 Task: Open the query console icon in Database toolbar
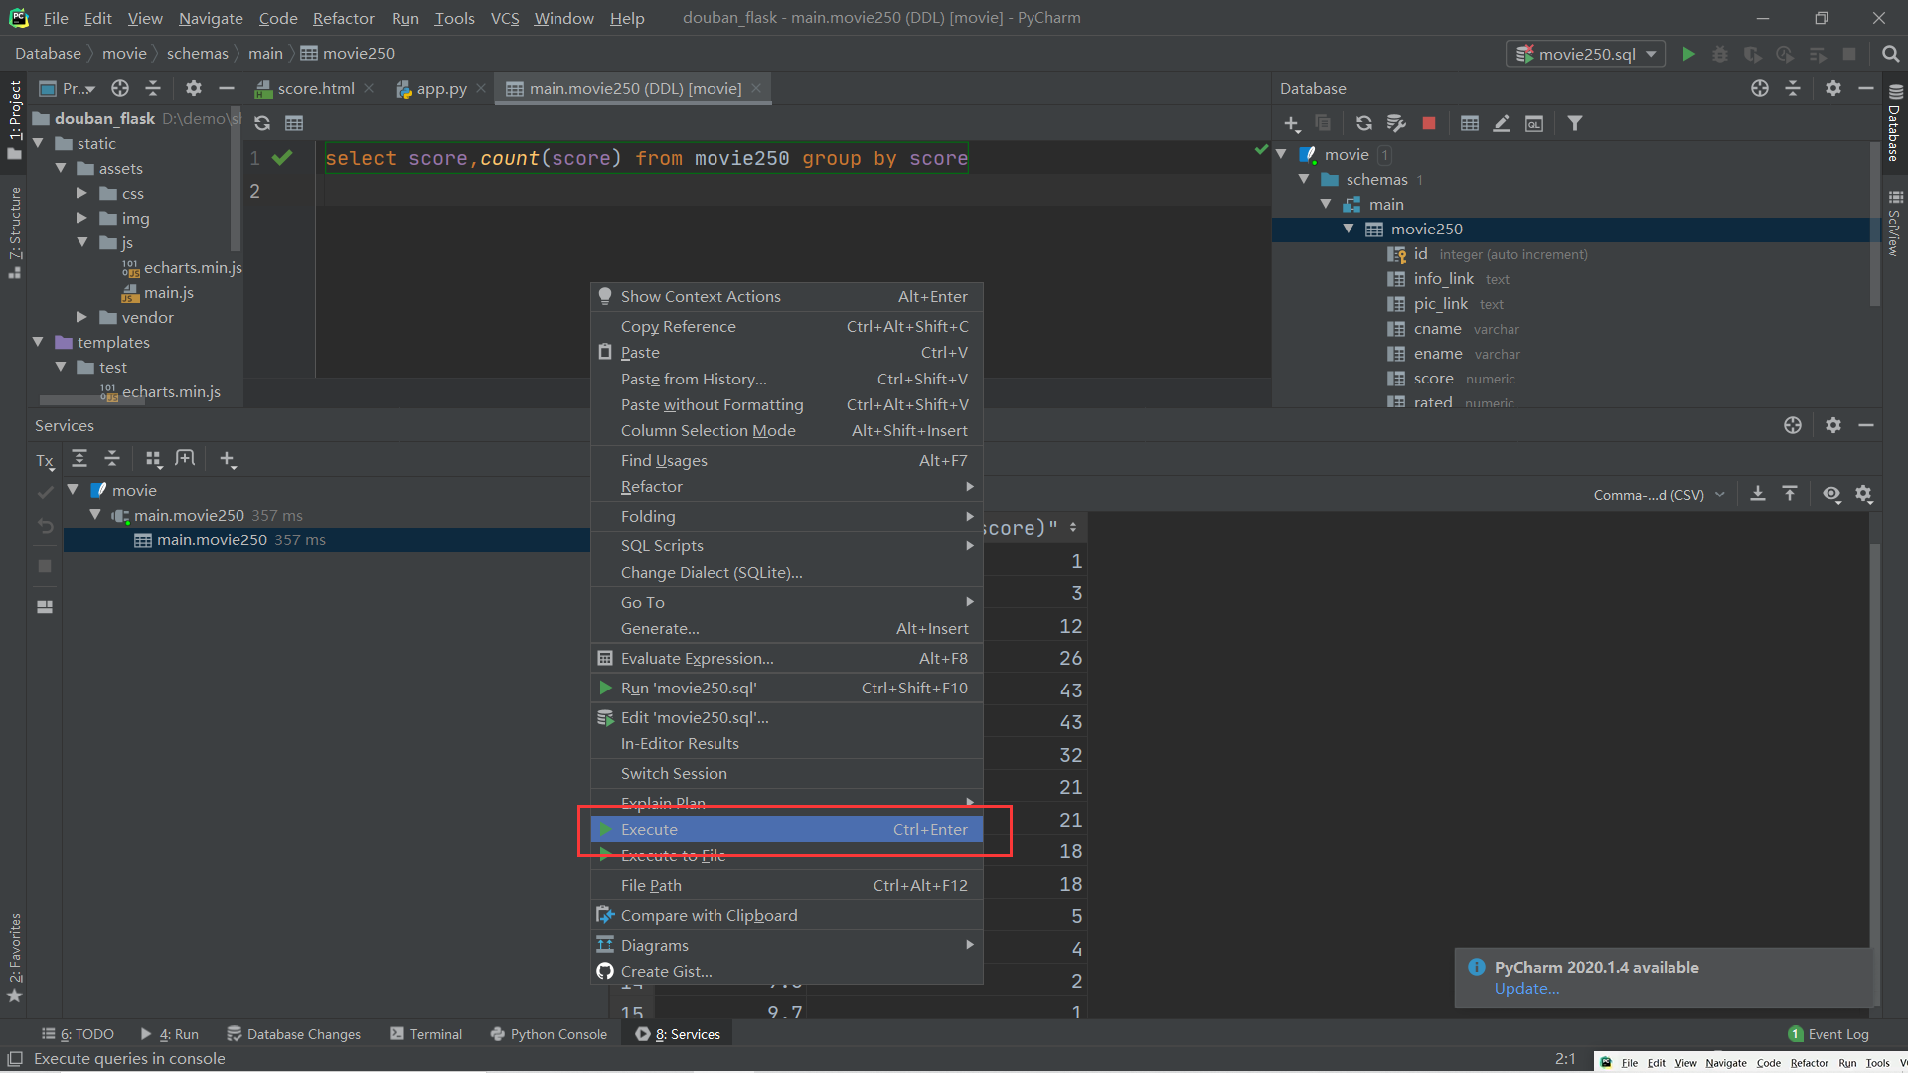[1534, 123]
